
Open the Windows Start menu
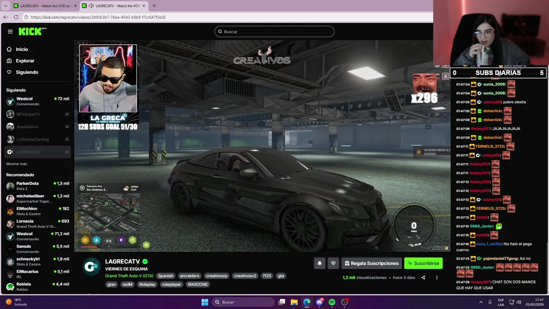click(205, 302)
